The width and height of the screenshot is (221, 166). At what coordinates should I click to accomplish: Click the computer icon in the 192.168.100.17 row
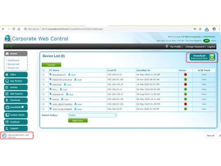51,94
